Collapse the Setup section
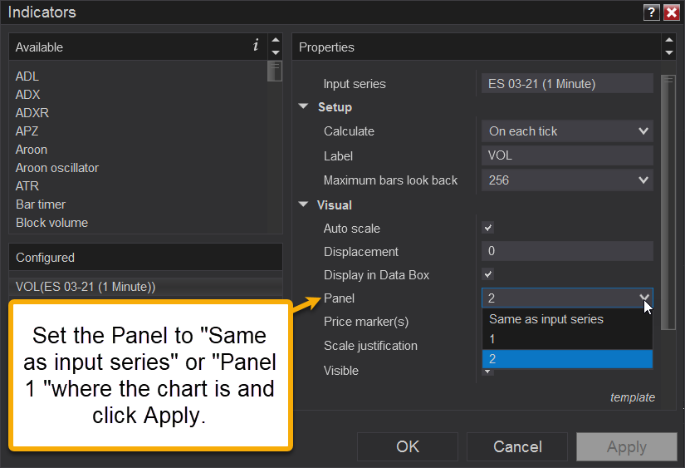 tap(304, 107)
